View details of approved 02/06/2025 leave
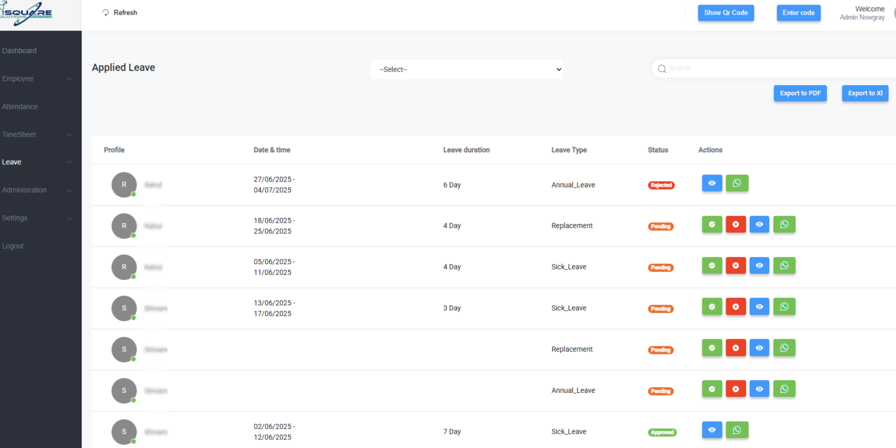896x448 pixels. pyautogui.click(x=712, y=430)
